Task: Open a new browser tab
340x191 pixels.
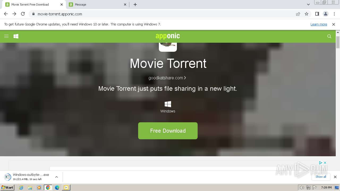Action: [x=135, y=5]
